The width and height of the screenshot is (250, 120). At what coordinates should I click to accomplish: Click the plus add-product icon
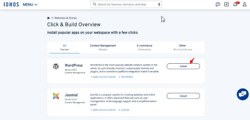click(226, 4)
